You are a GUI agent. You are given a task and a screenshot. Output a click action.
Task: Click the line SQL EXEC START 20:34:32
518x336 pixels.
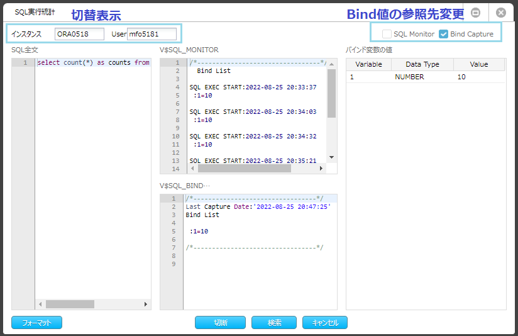tap(253, 137)
